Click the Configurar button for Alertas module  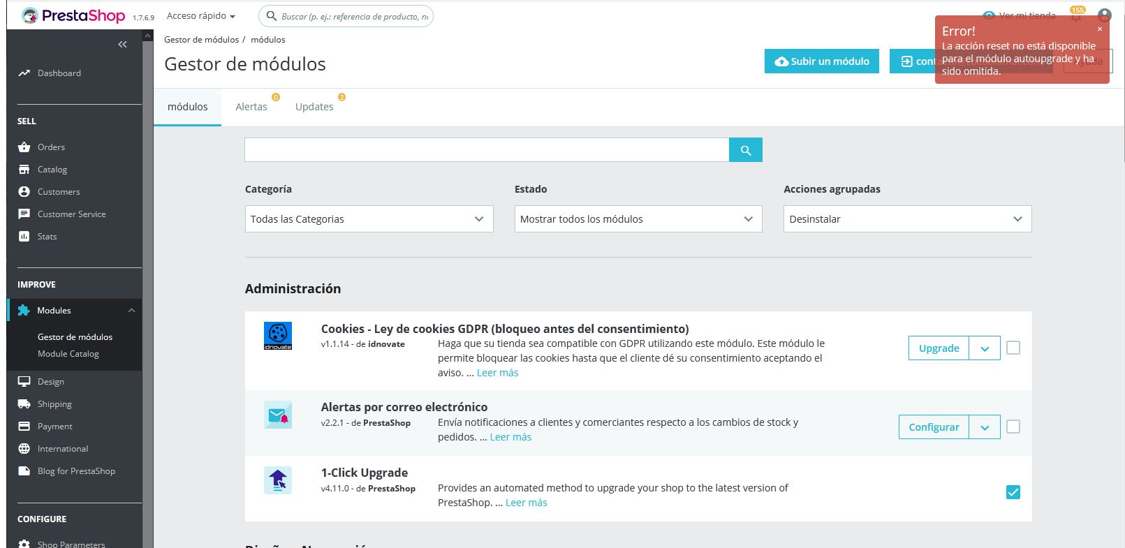pos(934,427)
